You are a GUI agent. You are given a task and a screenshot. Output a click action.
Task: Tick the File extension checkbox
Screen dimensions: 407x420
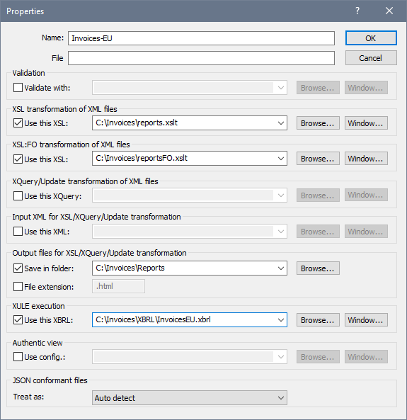tap(18, 287)
